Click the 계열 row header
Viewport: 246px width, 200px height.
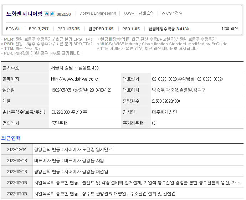pyautogui.click(x=25, y=101)
